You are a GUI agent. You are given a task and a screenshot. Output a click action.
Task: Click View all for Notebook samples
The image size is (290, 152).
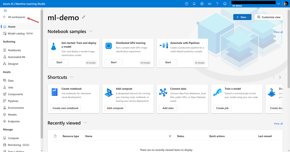(x=278, y=32)
